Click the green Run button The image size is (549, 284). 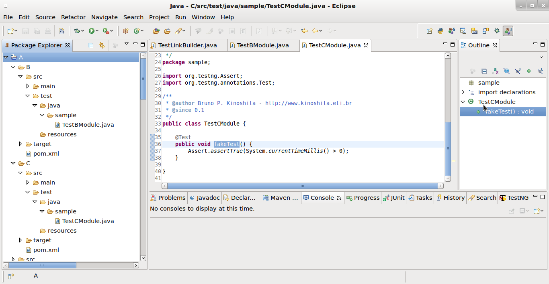click(x=92, y=31)
